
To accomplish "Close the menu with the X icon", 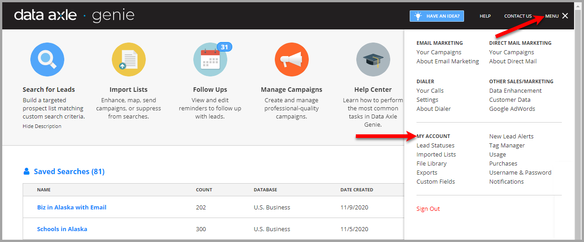I will point(565,16).
